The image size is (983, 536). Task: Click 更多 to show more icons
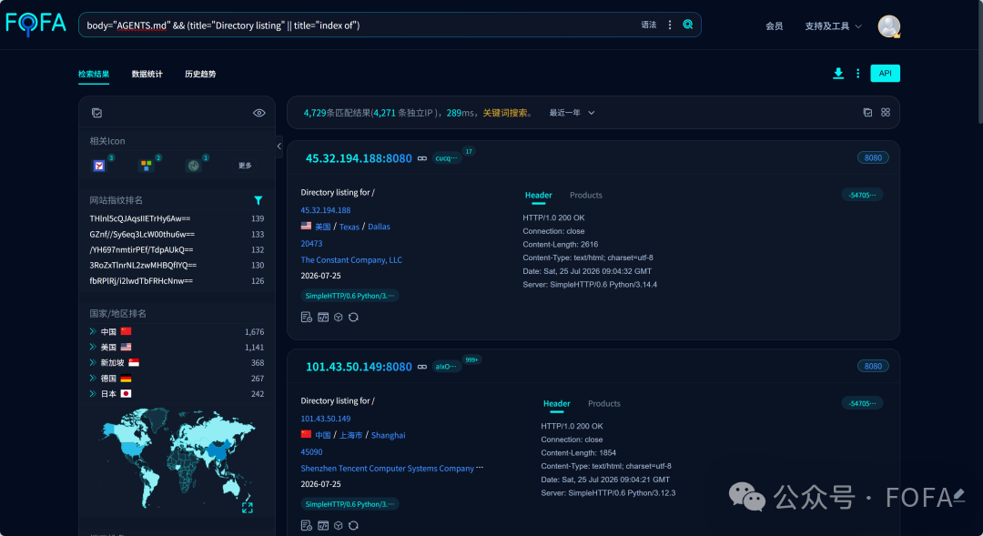(x=245, y=166)
